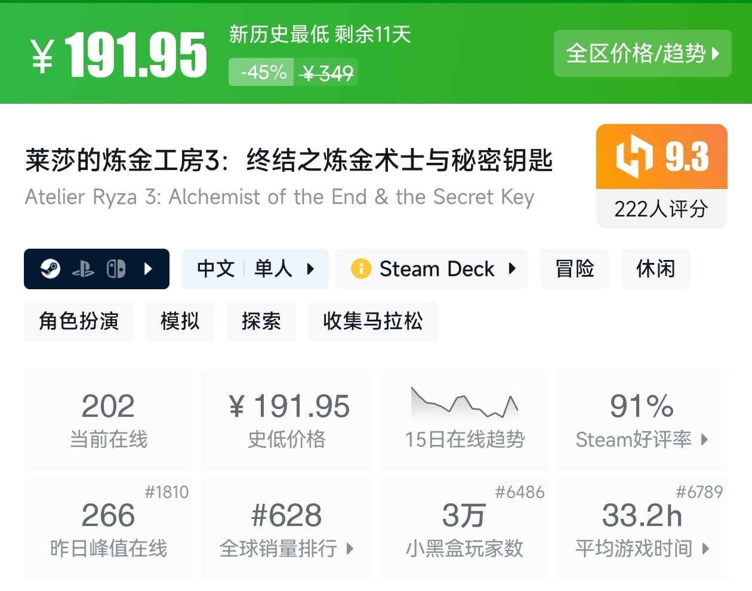
Task: Click the Steam platform icon
Action: (x=50, y=269)
